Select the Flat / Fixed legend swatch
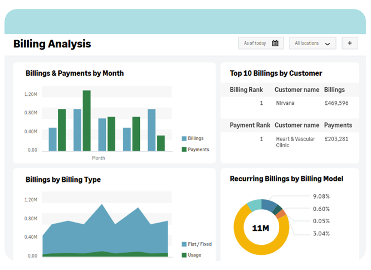This screenshot has width=371, height=270. pyautogui.click(x=184, y=244)
